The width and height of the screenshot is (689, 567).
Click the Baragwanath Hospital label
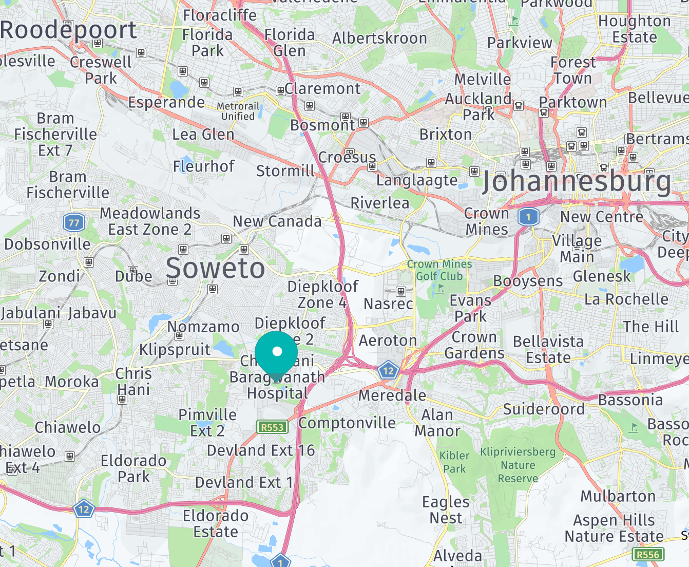277,385
